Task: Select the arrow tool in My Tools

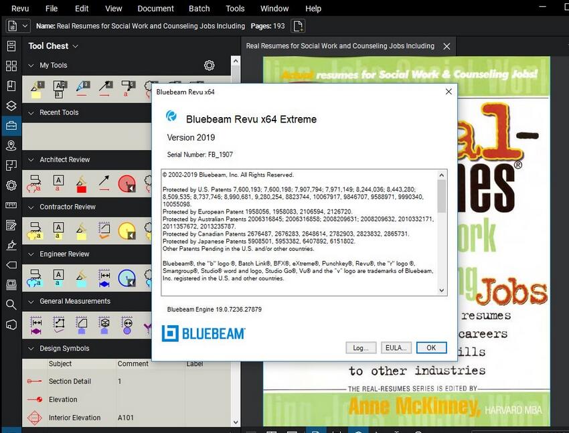Action: (106, 89)
